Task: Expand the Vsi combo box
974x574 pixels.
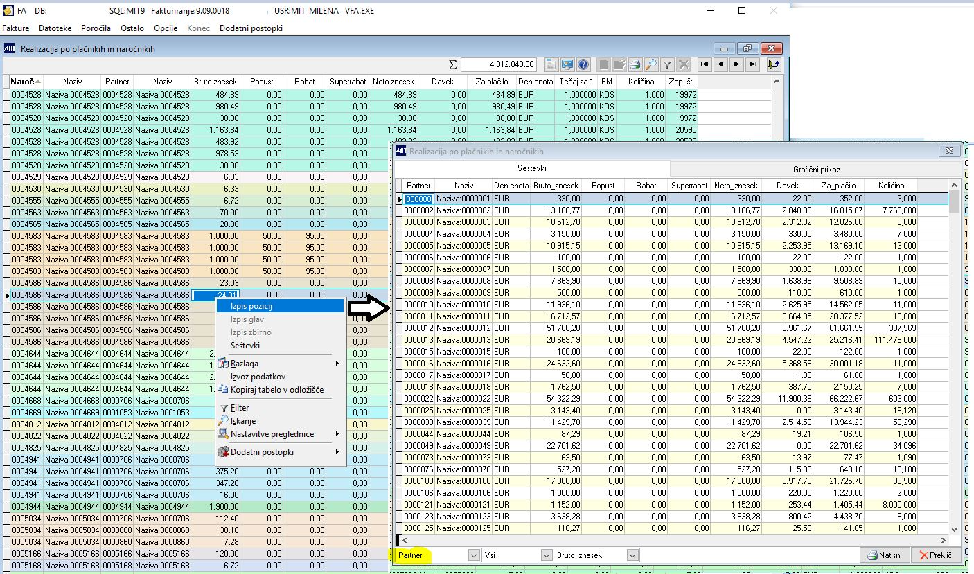Action: 545,555
